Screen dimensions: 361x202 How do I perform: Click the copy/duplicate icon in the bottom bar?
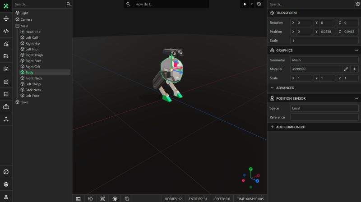pyautogui.click(x=127, y=199)
